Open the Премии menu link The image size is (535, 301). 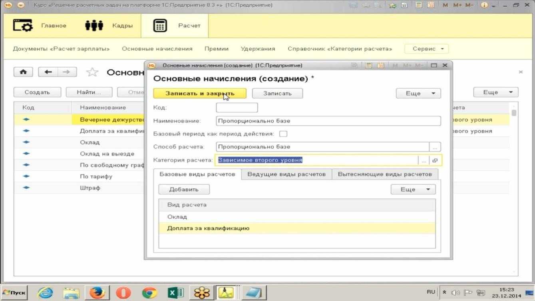(217, 49)
